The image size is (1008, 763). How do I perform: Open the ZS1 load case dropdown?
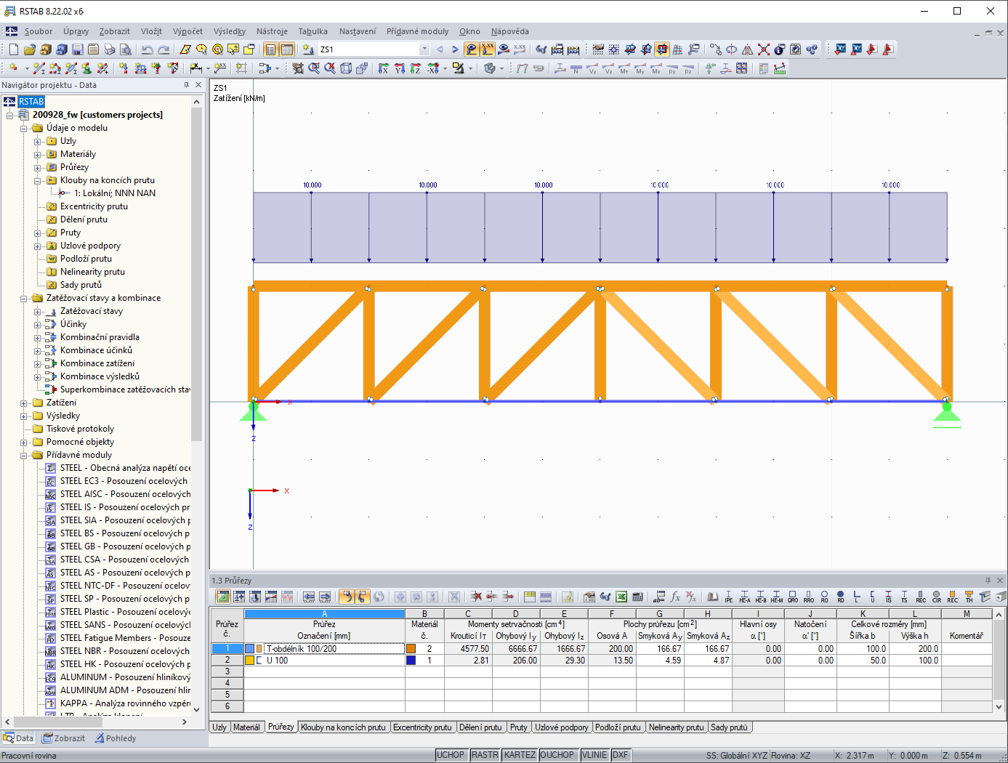click(424, 49)
